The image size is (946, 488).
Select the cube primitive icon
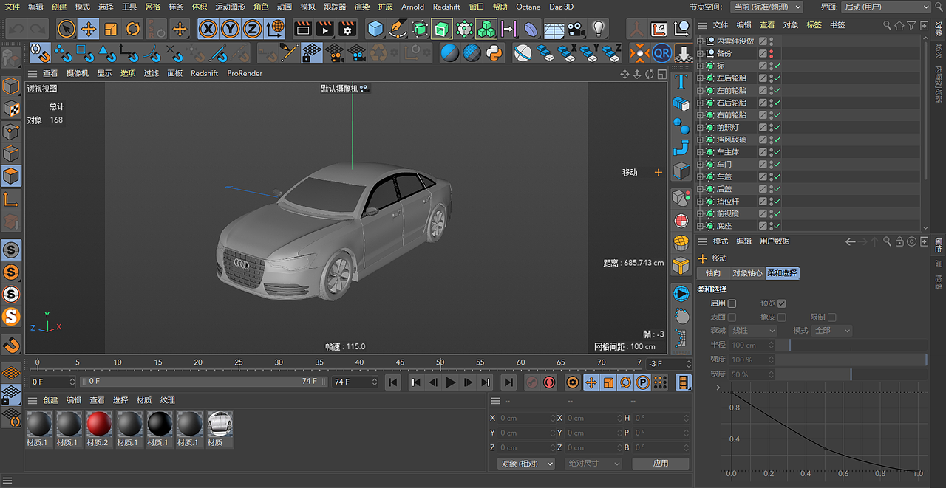point(374,28)
